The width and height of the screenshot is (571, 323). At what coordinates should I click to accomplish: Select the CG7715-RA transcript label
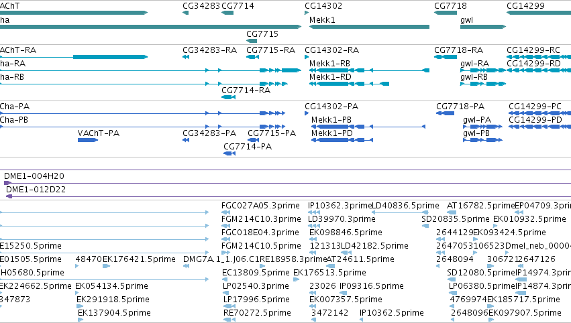(x=270, y=50)
